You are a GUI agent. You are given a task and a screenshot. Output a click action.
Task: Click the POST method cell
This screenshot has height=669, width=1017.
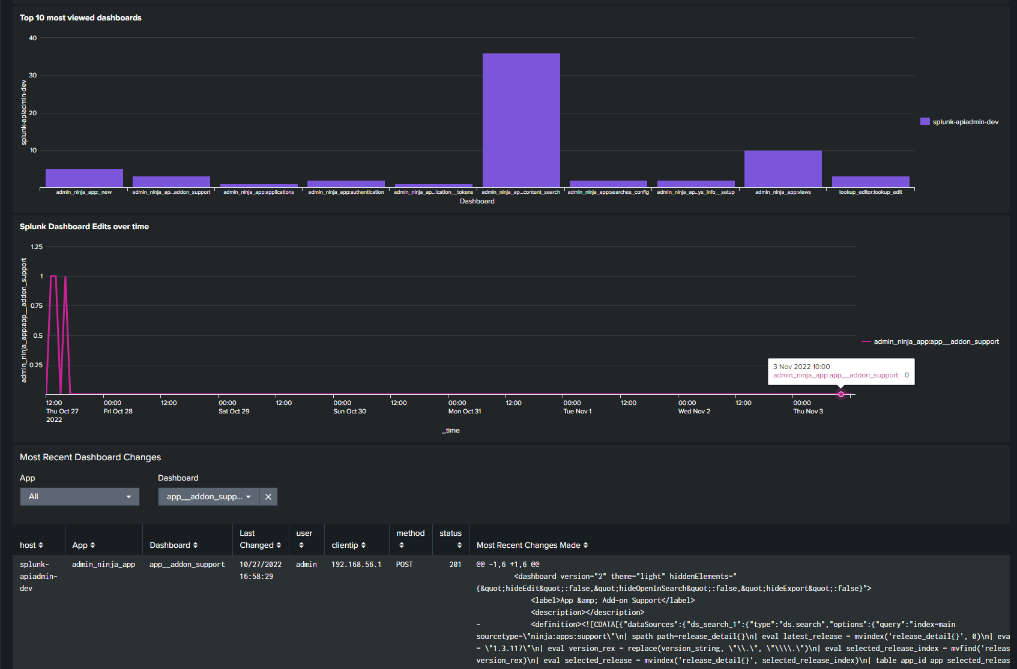(405, 564)
